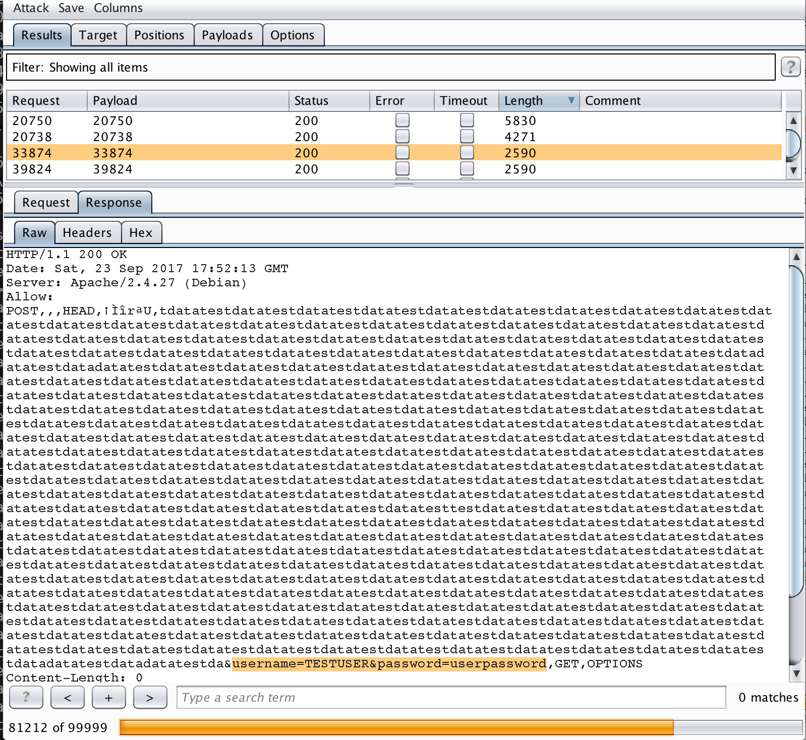
Task: Select request row 20750
Action: [x=393, y=120]
